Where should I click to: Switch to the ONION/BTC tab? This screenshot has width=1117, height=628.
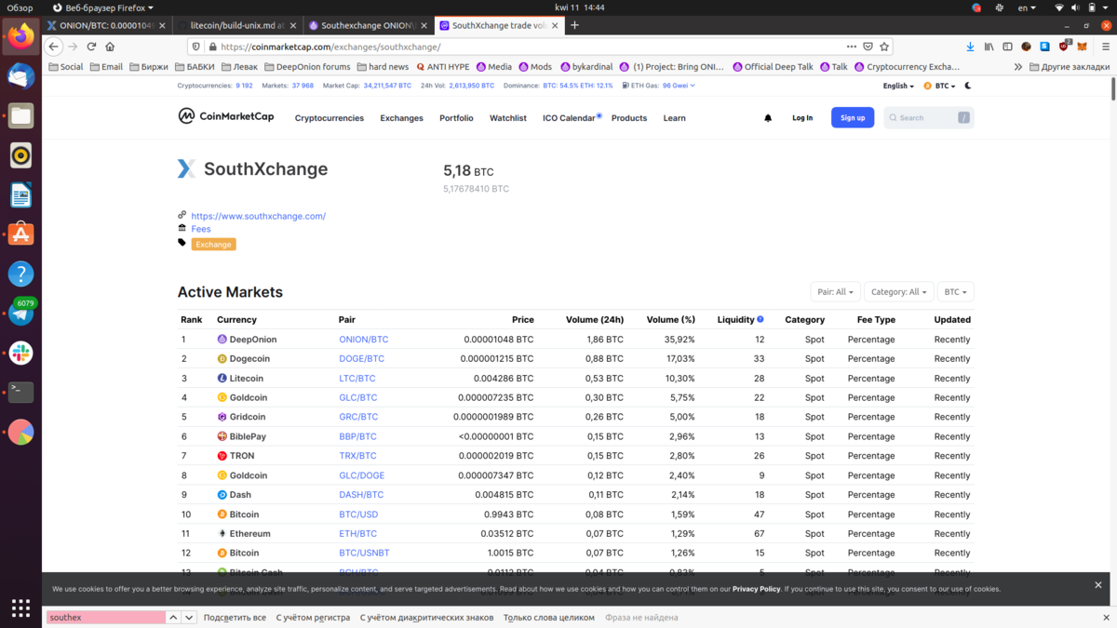pyautogui.click(x=107, y=25)
